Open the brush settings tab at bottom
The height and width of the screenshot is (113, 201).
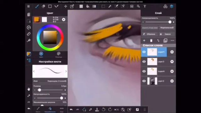[50, 110]
